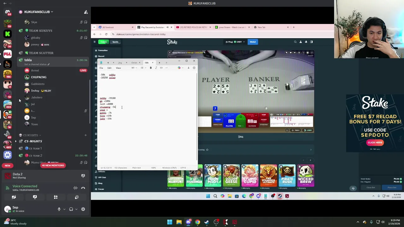Open Windows Start menu
This screenshot has width=404, height=227.
(169, 222)
